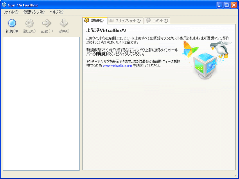Select the 詳細(D) tab

pyautogui.click(x=95, y=20)
